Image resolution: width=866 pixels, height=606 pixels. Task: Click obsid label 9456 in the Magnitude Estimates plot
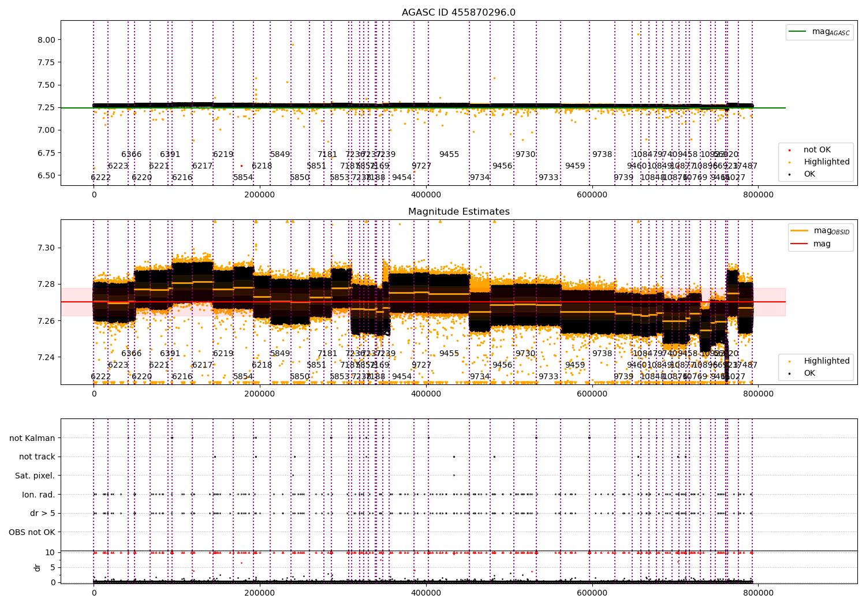coord(502,365)
